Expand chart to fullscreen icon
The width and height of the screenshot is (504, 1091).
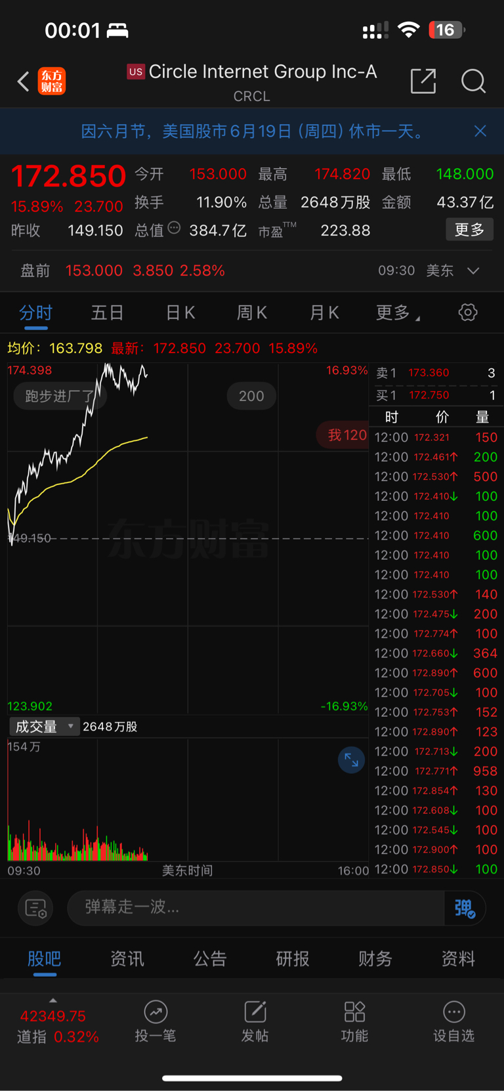[351, 760]
